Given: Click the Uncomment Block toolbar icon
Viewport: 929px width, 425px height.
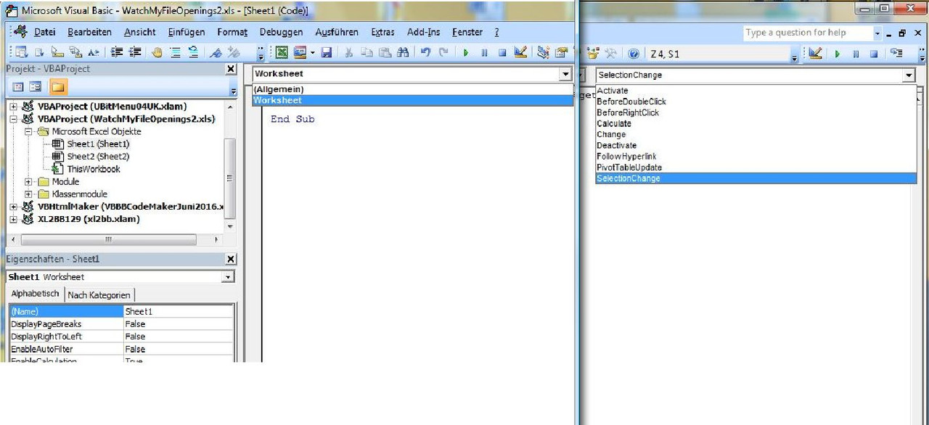Looking at the screenshot, I should [x=194, y=52].
